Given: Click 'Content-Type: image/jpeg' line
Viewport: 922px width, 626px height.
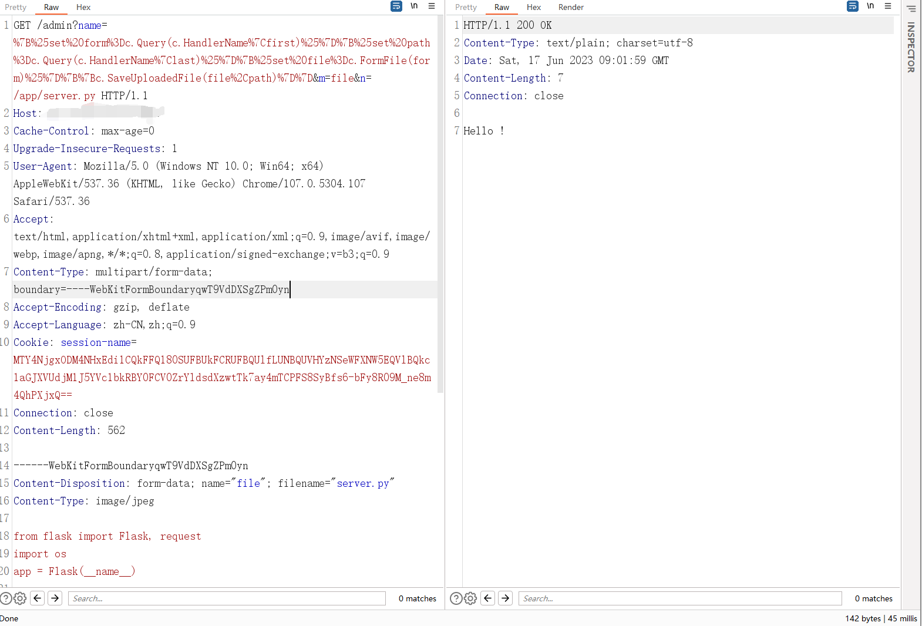Looking at the screenshot, I should click(x=84, y=501).
